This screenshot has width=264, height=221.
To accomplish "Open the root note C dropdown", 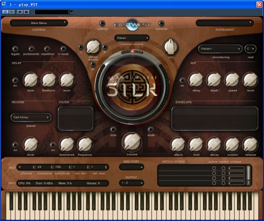I will 251,49.
